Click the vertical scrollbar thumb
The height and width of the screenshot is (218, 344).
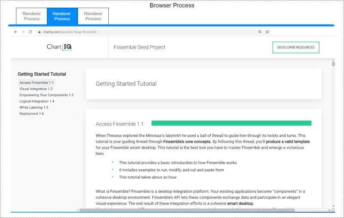click(x=333, y=64)
